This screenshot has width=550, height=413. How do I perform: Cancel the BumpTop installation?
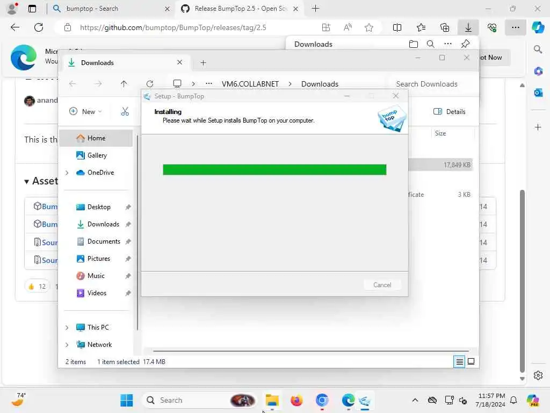[x=382, y=285]
